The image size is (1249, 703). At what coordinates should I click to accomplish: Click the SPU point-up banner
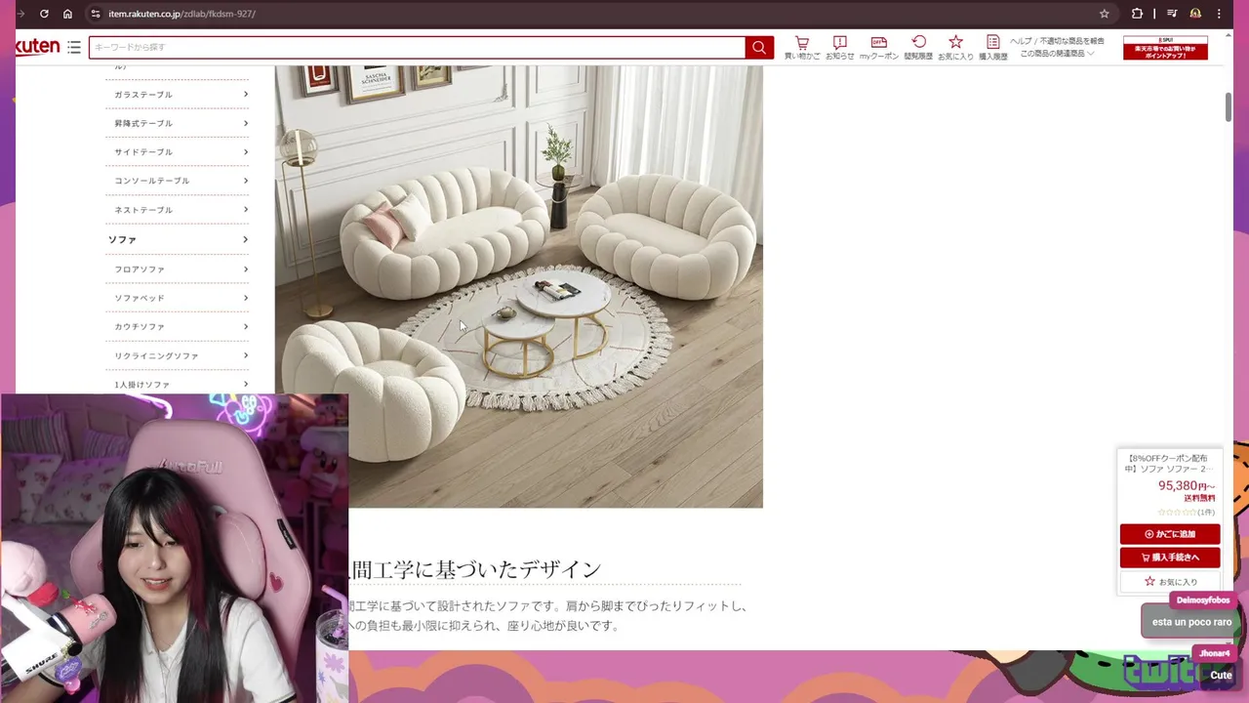click(1165, 48)
